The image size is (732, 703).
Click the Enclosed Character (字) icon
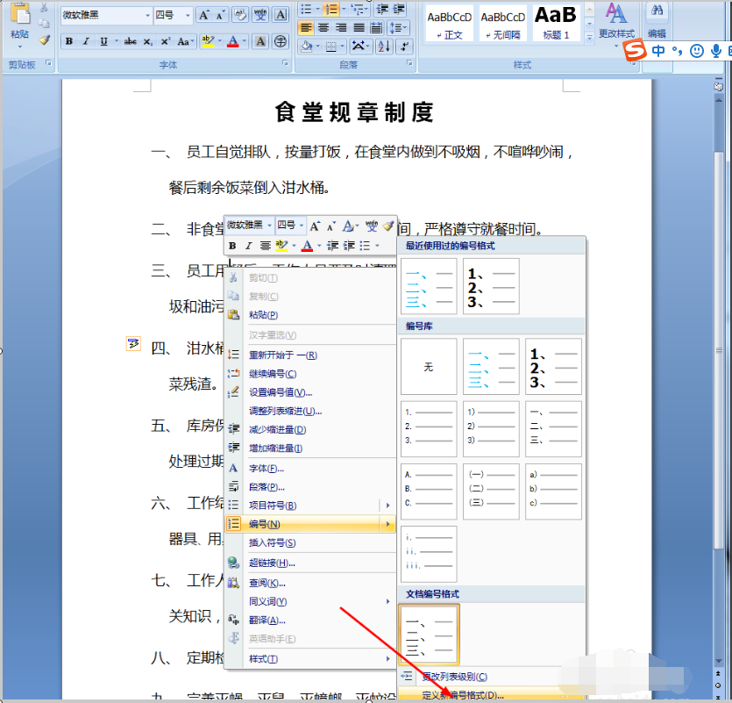click(281, 41)
